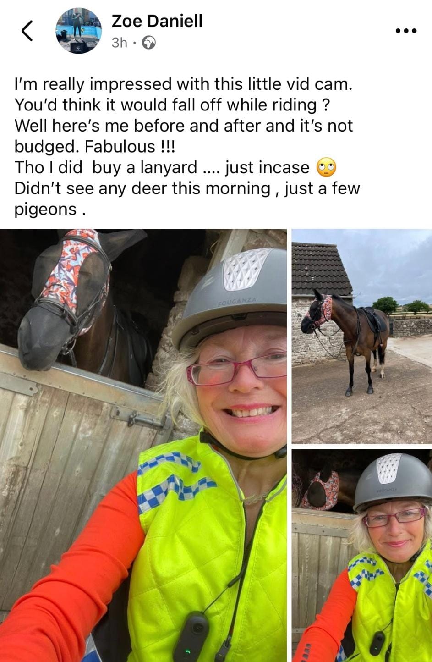
Task: Click the globe public privacy icon
Action: click(148, 43)
